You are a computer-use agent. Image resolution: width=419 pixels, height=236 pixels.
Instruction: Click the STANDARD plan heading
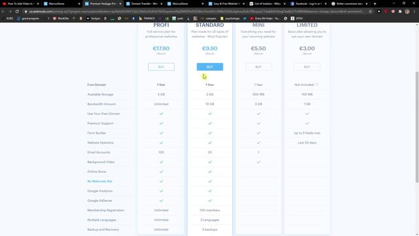point(209,25)
